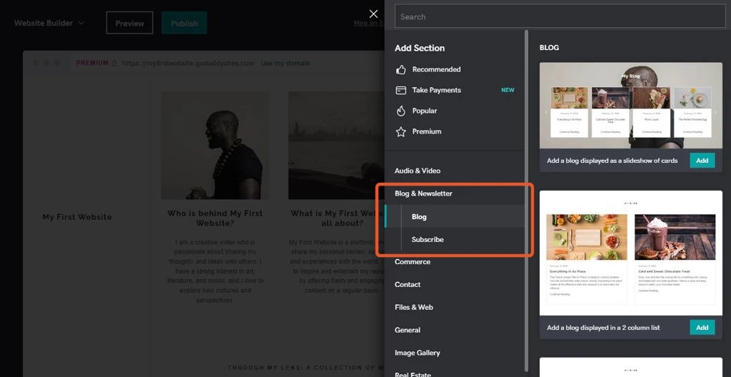
Task: Click the Recommended thumbs-up icon
Action: (x=401, y=69)
